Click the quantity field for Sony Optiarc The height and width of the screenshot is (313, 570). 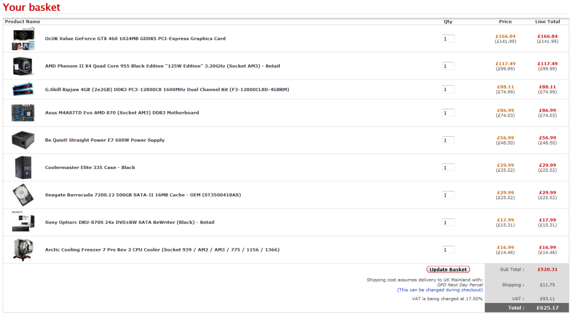448,223
